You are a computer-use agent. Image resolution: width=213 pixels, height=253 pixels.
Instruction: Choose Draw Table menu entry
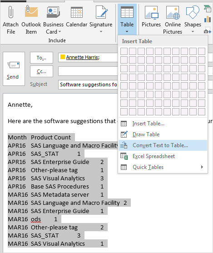tap(163, 134)
